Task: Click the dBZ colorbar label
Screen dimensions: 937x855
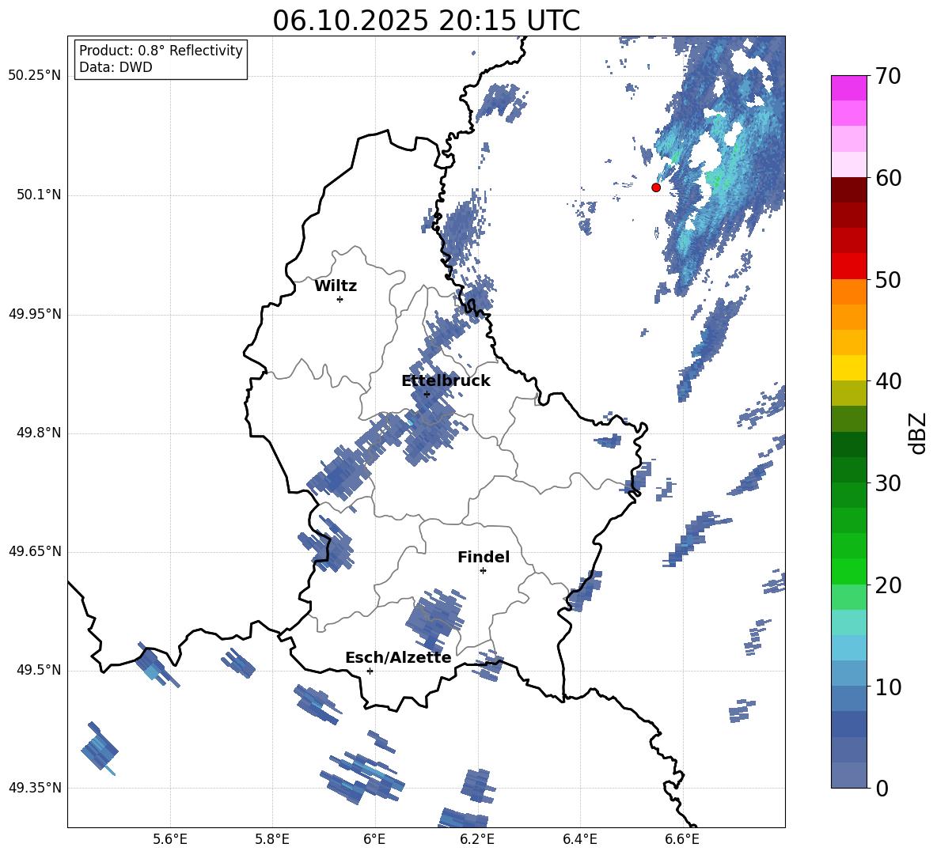Action: pyautogui.click(x=916, y=433)
